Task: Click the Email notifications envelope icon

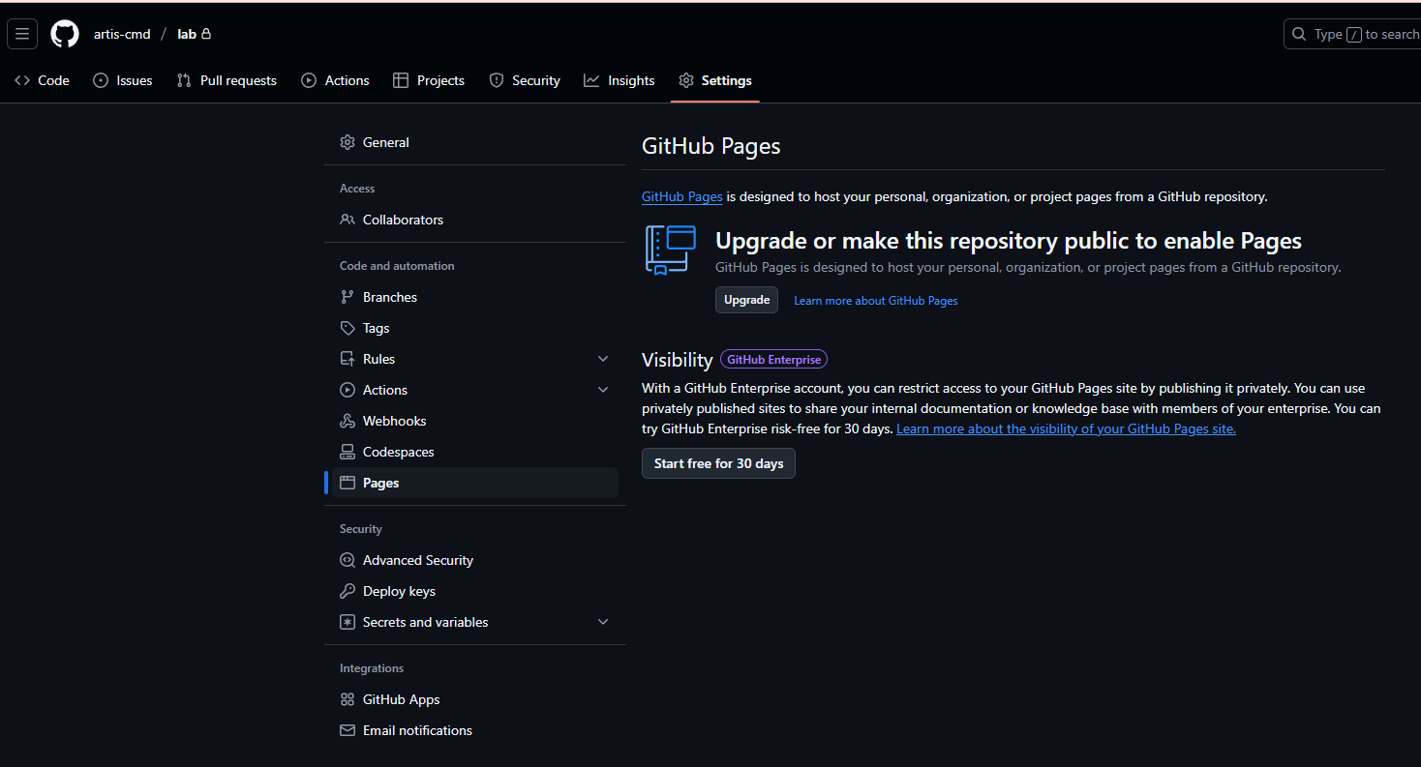Action: click(x=348, y=730)
